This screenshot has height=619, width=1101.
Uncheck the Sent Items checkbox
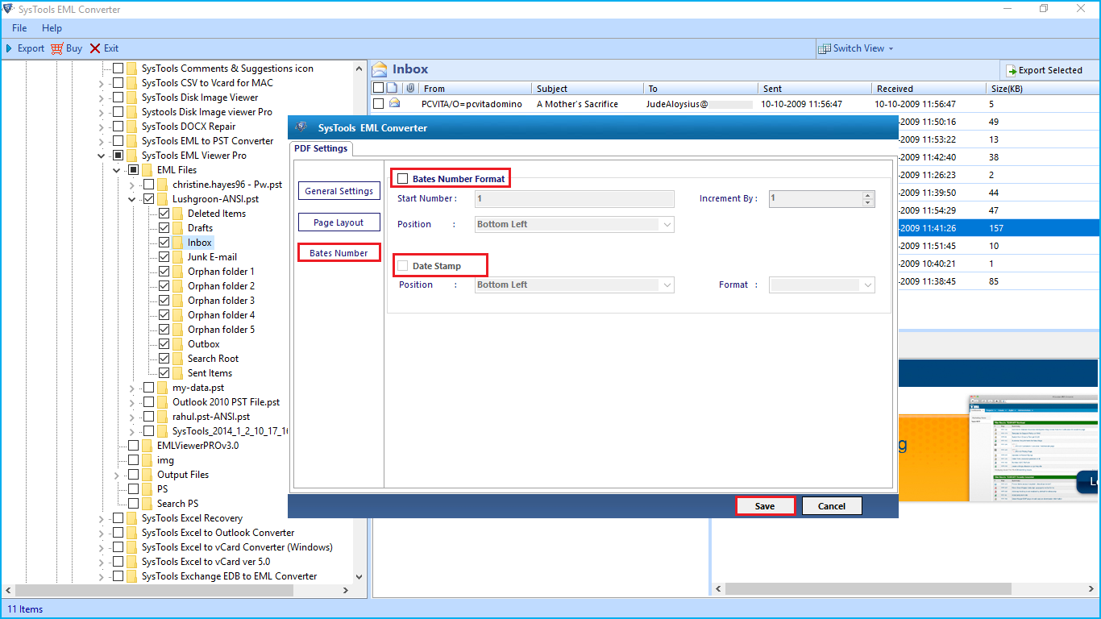[164, 373]
